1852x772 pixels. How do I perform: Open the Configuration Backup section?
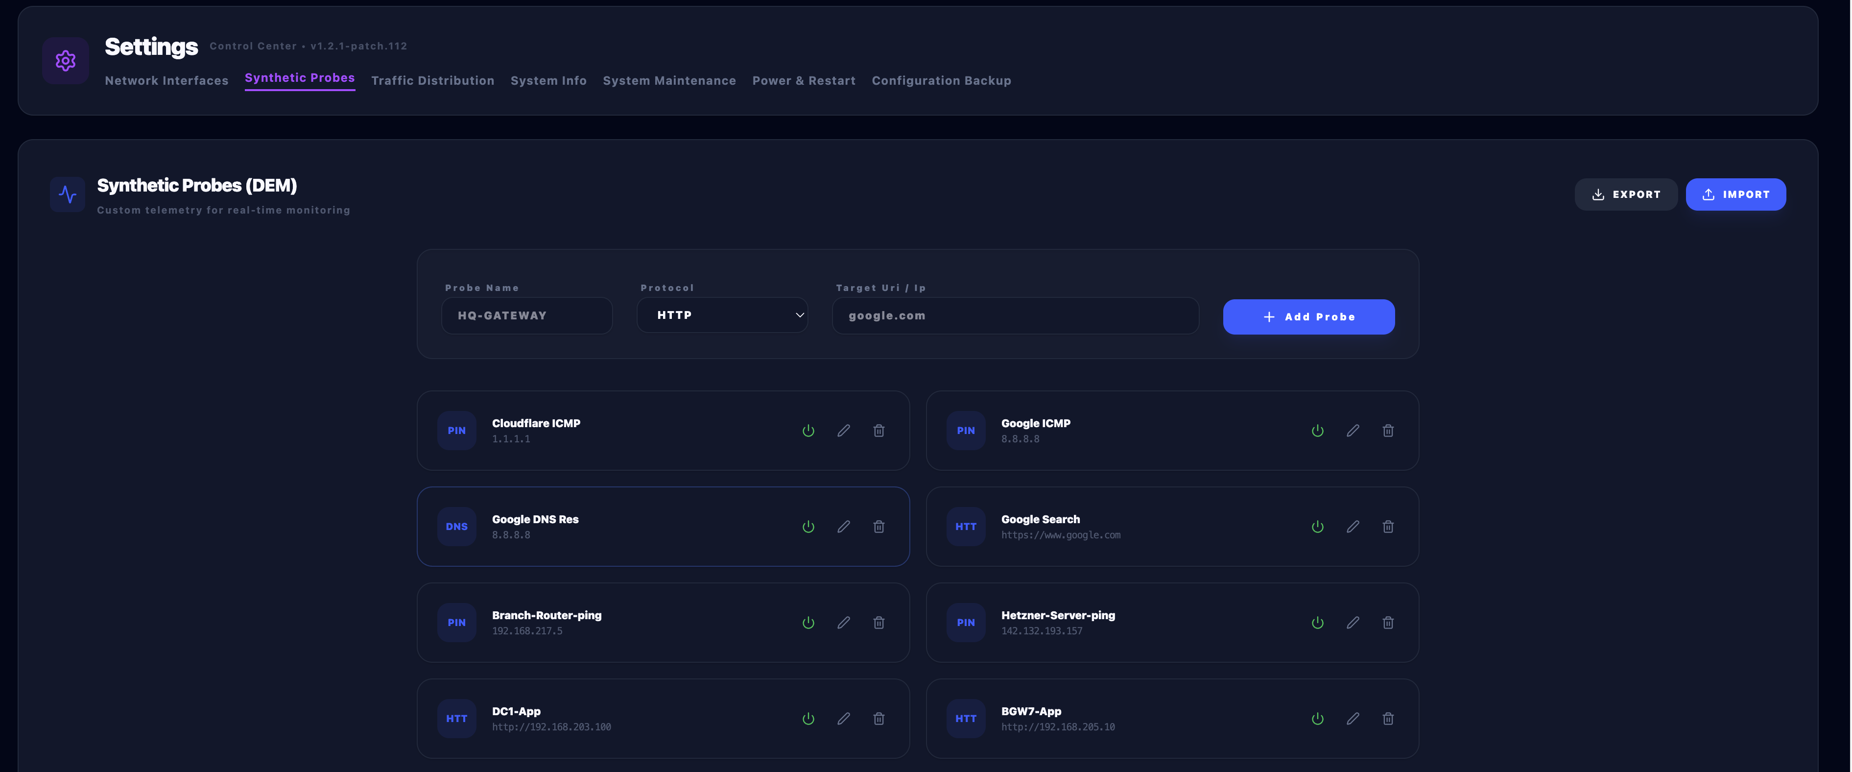click(942, 81)
